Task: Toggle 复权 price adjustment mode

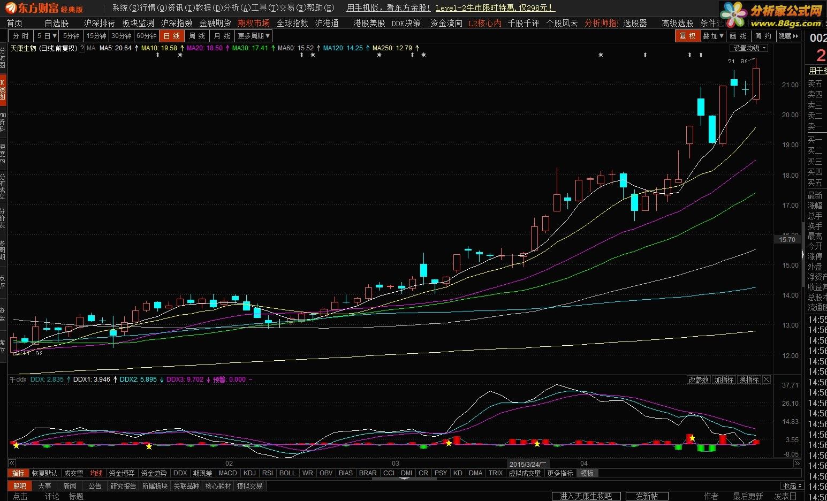Action: click(x=687, y=36)
